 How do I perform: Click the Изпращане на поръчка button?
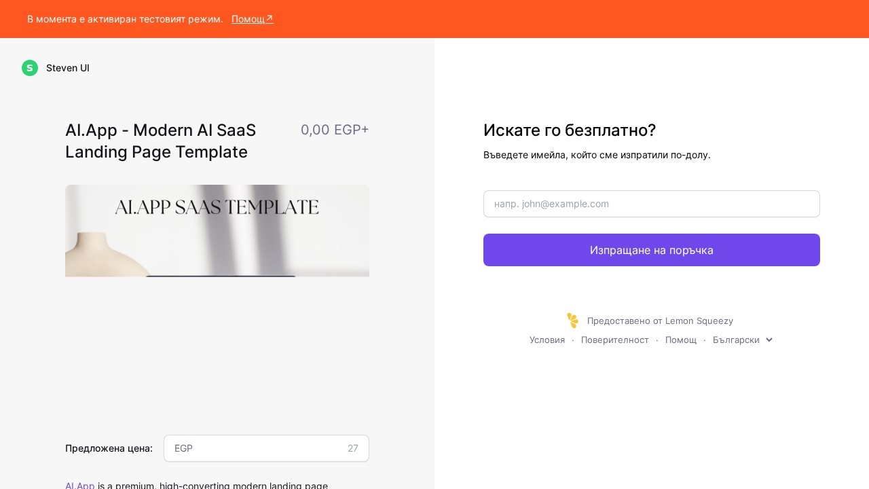pyautogui.click(x=652, y=250)
